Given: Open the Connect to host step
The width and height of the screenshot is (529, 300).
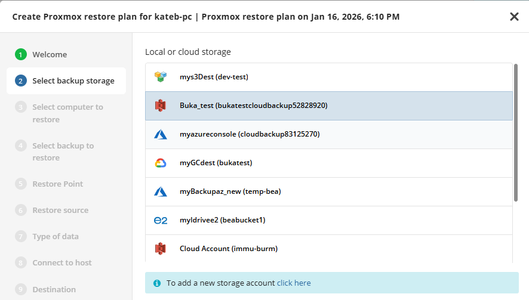Looking at the screenshot, I should (62, 262).
